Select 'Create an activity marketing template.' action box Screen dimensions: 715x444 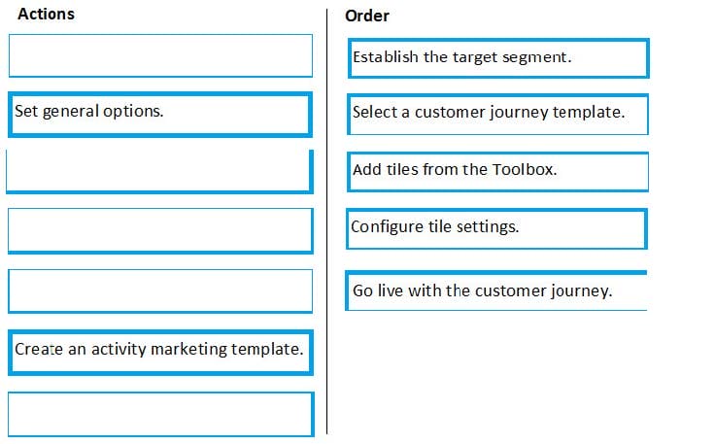(160, 353)
